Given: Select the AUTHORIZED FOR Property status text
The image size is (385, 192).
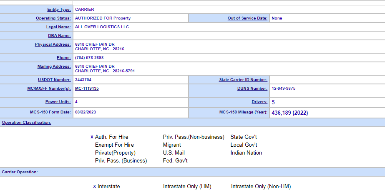Looking at the screenshot, I should [x=103, y=18].
